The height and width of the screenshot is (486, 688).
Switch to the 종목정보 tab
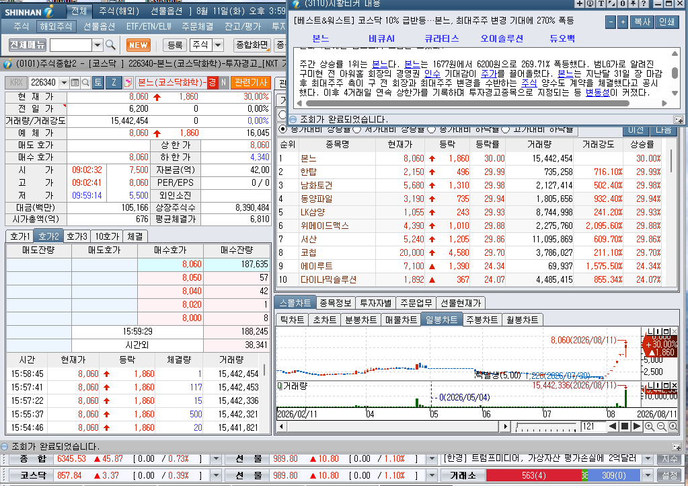coord(336,303)
